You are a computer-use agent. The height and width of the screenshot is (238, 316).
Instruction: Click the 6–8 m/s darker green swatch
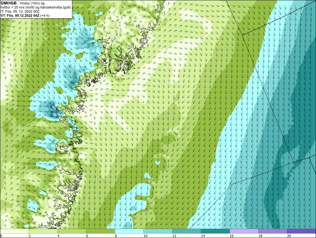pyautogui.click(x=100, y=231)
